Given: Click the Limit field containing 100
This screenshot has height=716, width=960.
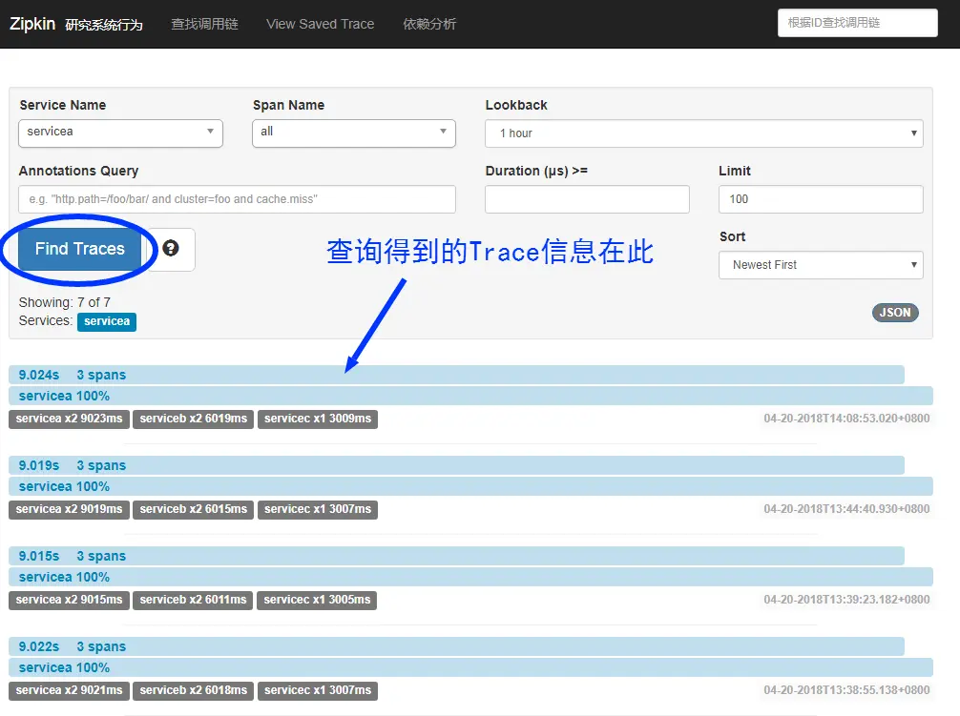Looking at the screenshot, I should [821, 199].
